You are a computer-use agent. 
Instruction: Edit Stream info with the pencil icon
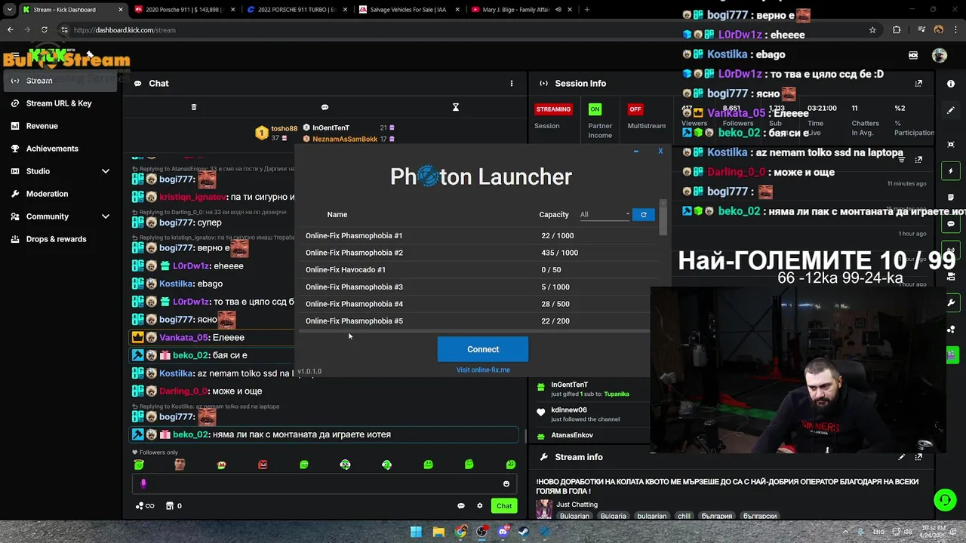901,457
